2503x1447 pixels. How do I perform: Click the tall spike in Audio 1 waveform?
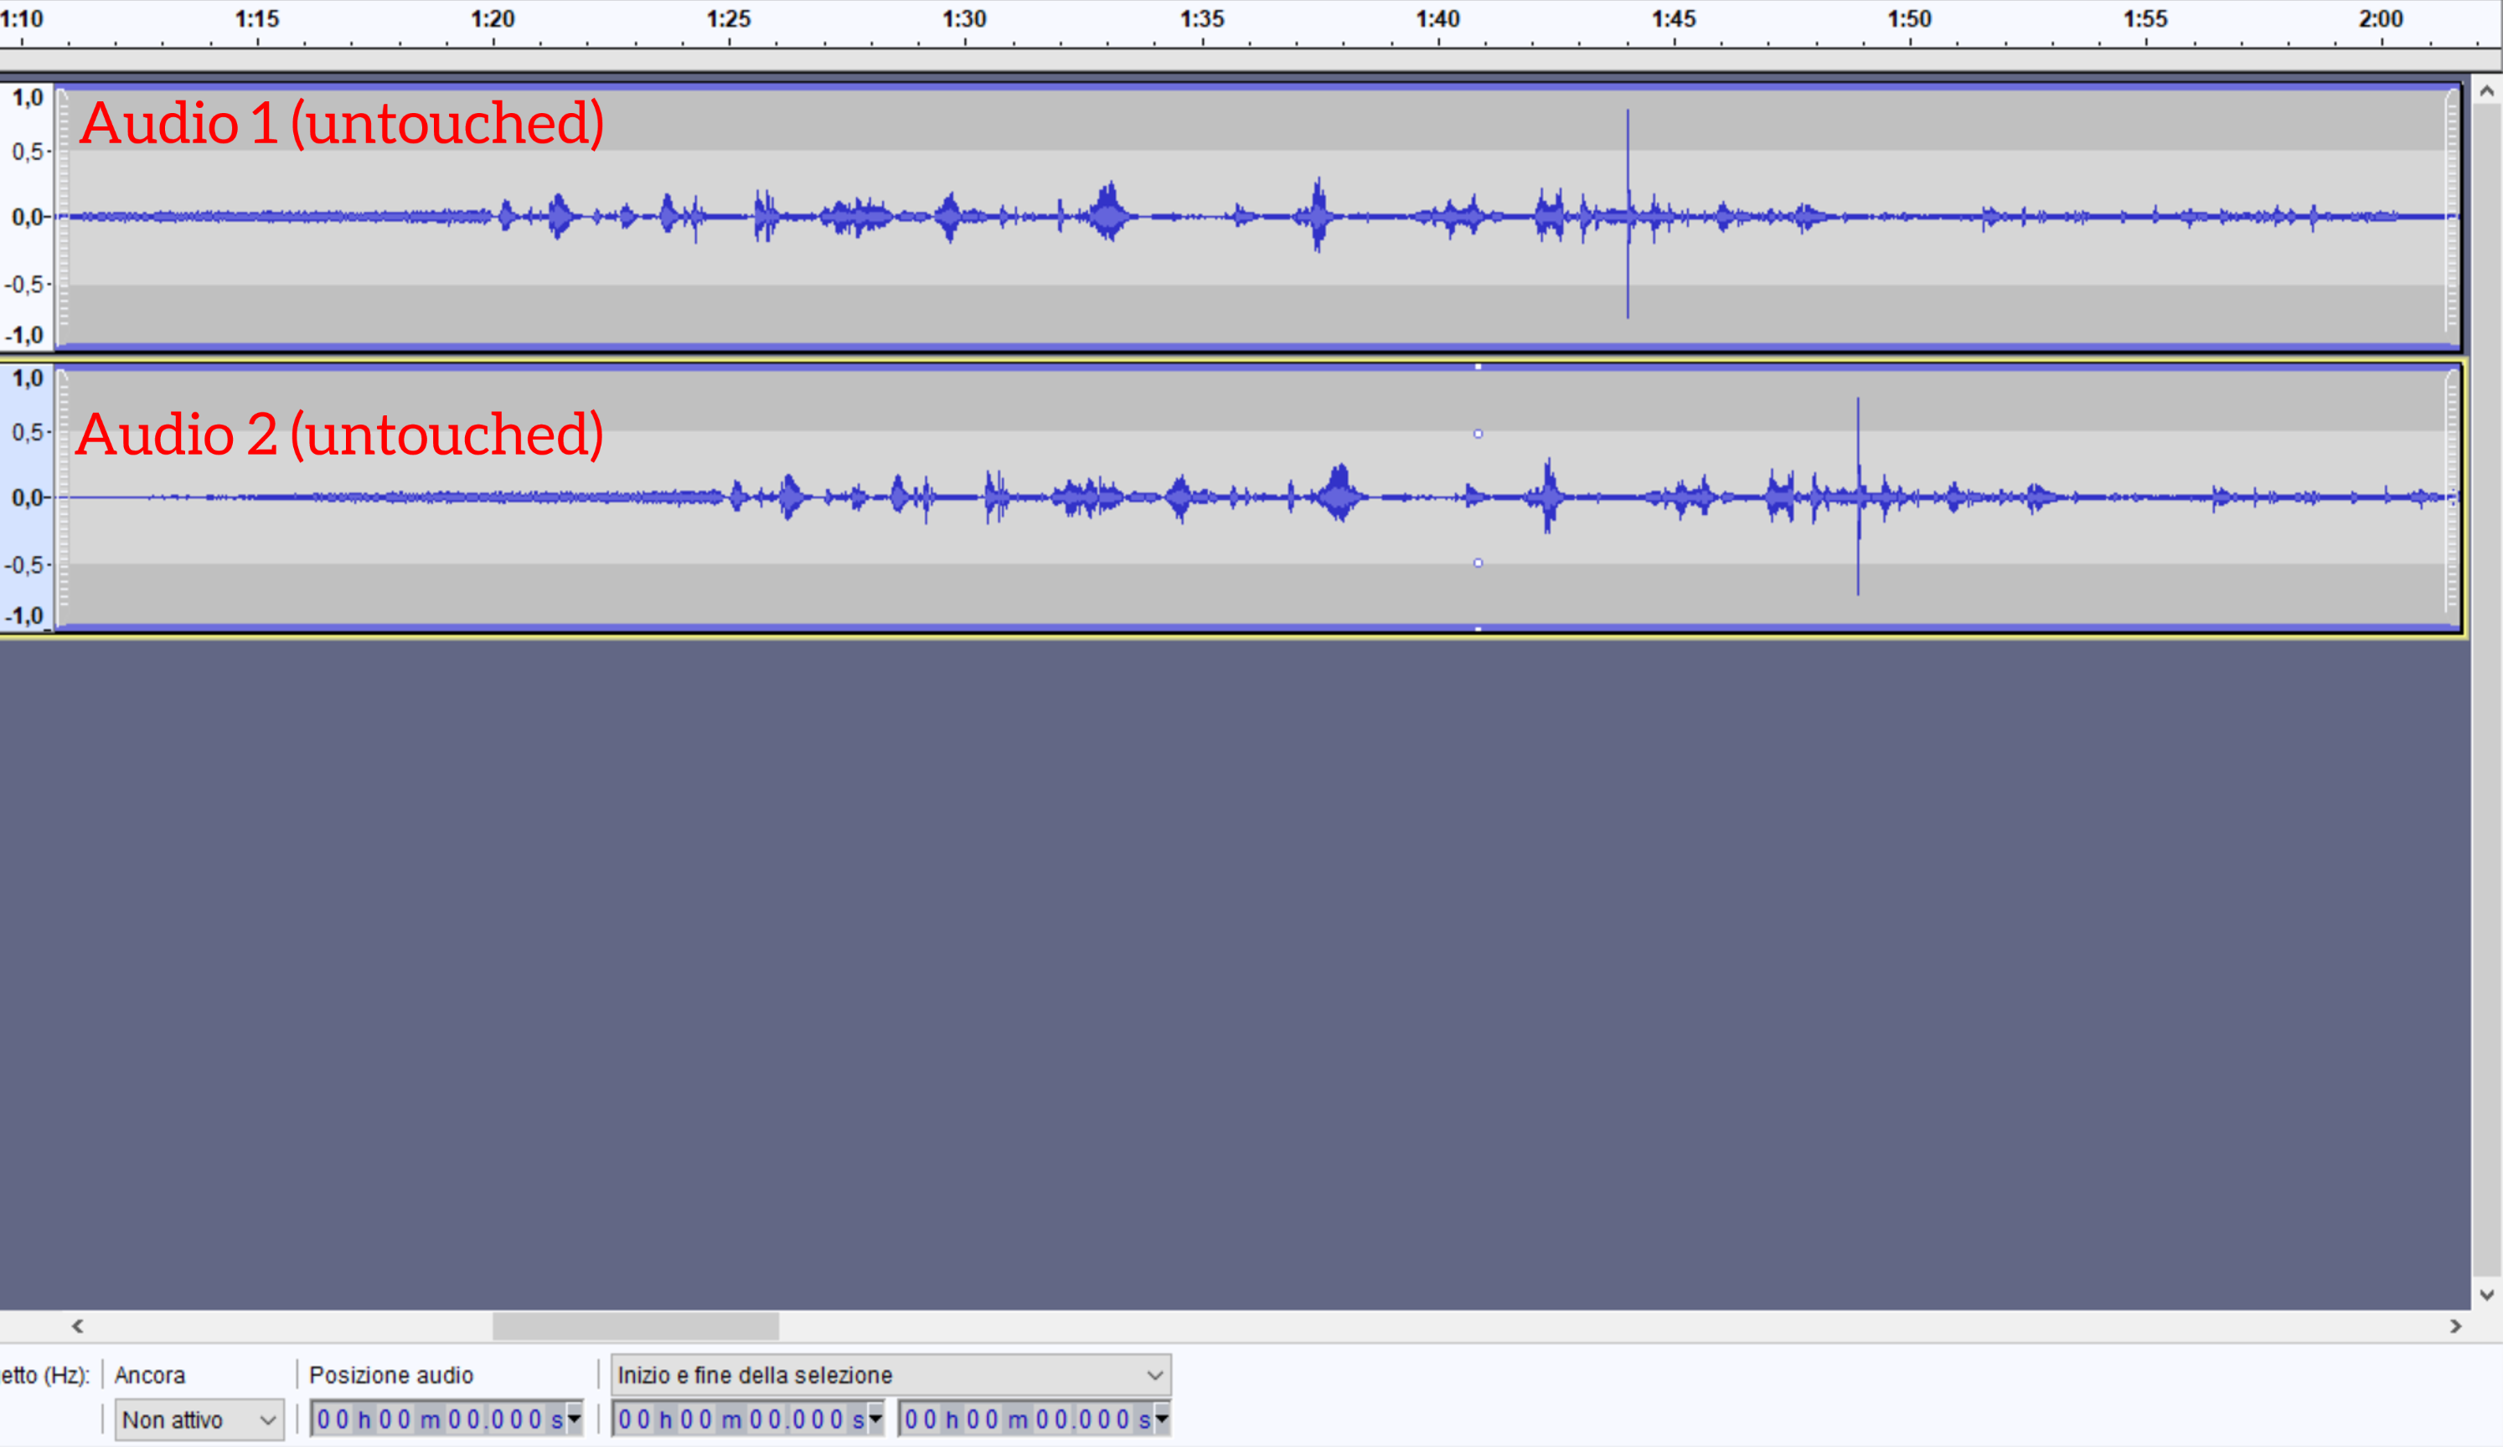click(x=1627, y=159)
